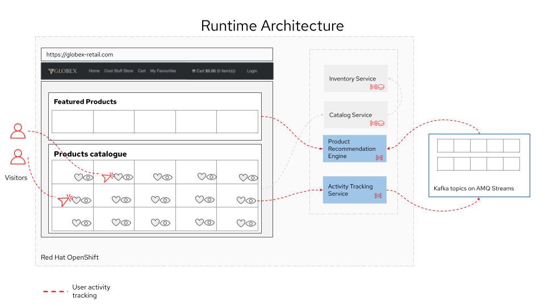Viewport: 545px width, 306px height.
Task: Click the shopping cart icon beside Cart $0.00
Action: (x=194, y=71)
